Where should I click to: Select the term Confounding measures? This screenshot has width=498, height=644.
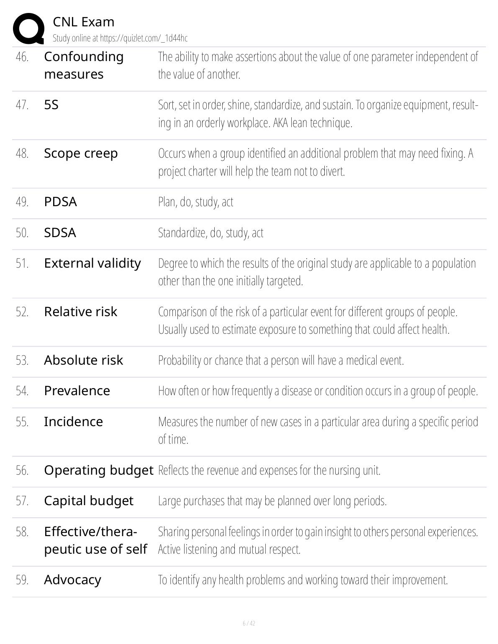(x=84, y=65)
